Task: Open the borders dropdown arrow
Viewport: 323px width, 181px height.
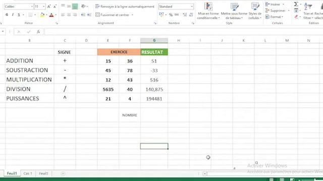Action: (35, 15)
